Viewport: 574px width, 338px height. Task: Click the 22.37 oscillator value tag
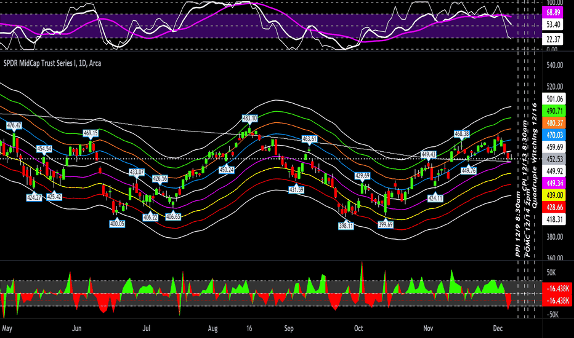pos(553,39)
